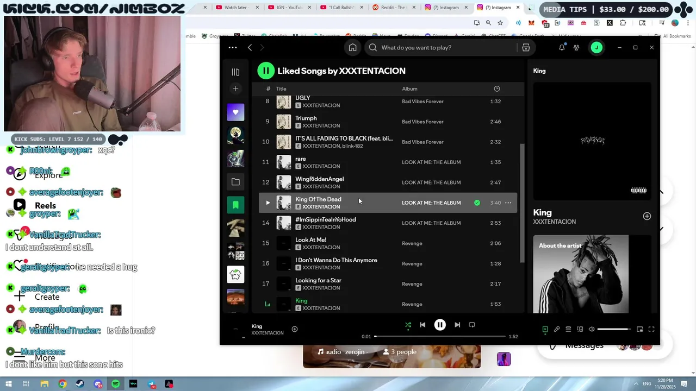
Task: Open XXXTENTACION artist link in right panel
Action: click(554, 222)
